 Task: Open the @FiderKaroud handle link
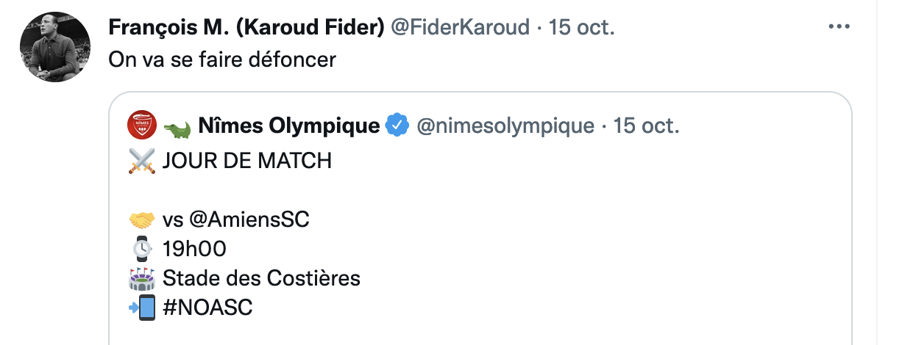[x=459, y=28]
